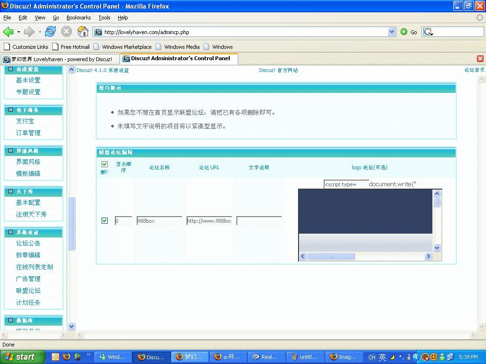Switch to the 梦幻世界 Lovelyhaven tab

click(59, 59)
